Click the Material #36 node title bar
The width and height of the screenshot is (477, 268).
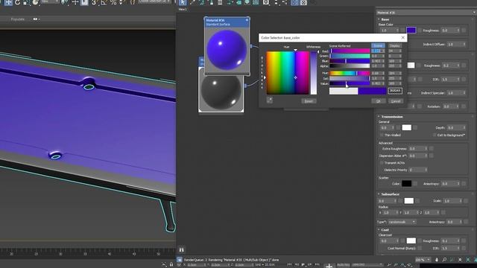(x=227, y=22)
